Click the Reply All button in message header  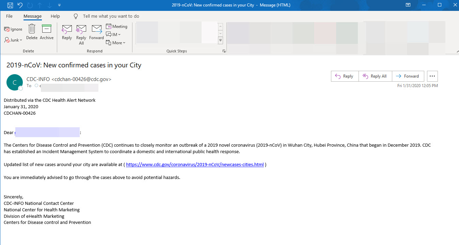(375, 76)
